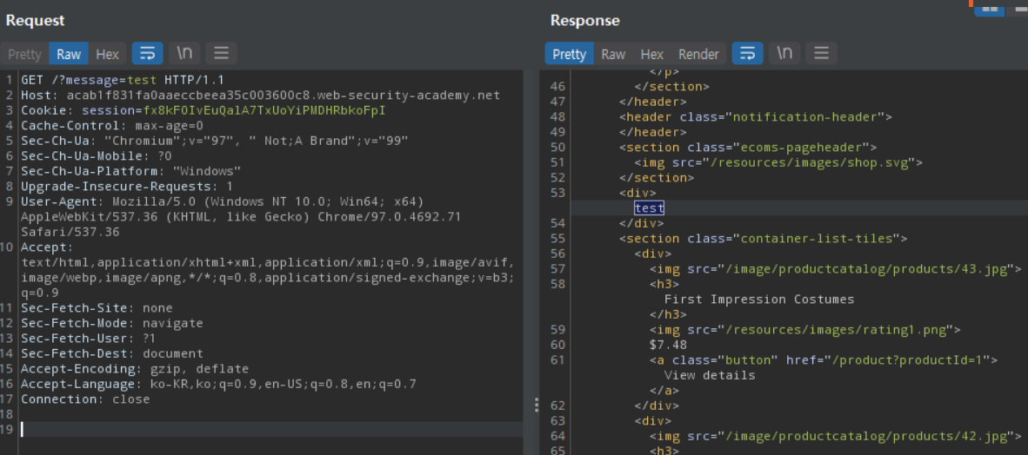Open the hamburger options menu in Response panel
Viewport: 1028px width, 455px height.
[821, 54]
